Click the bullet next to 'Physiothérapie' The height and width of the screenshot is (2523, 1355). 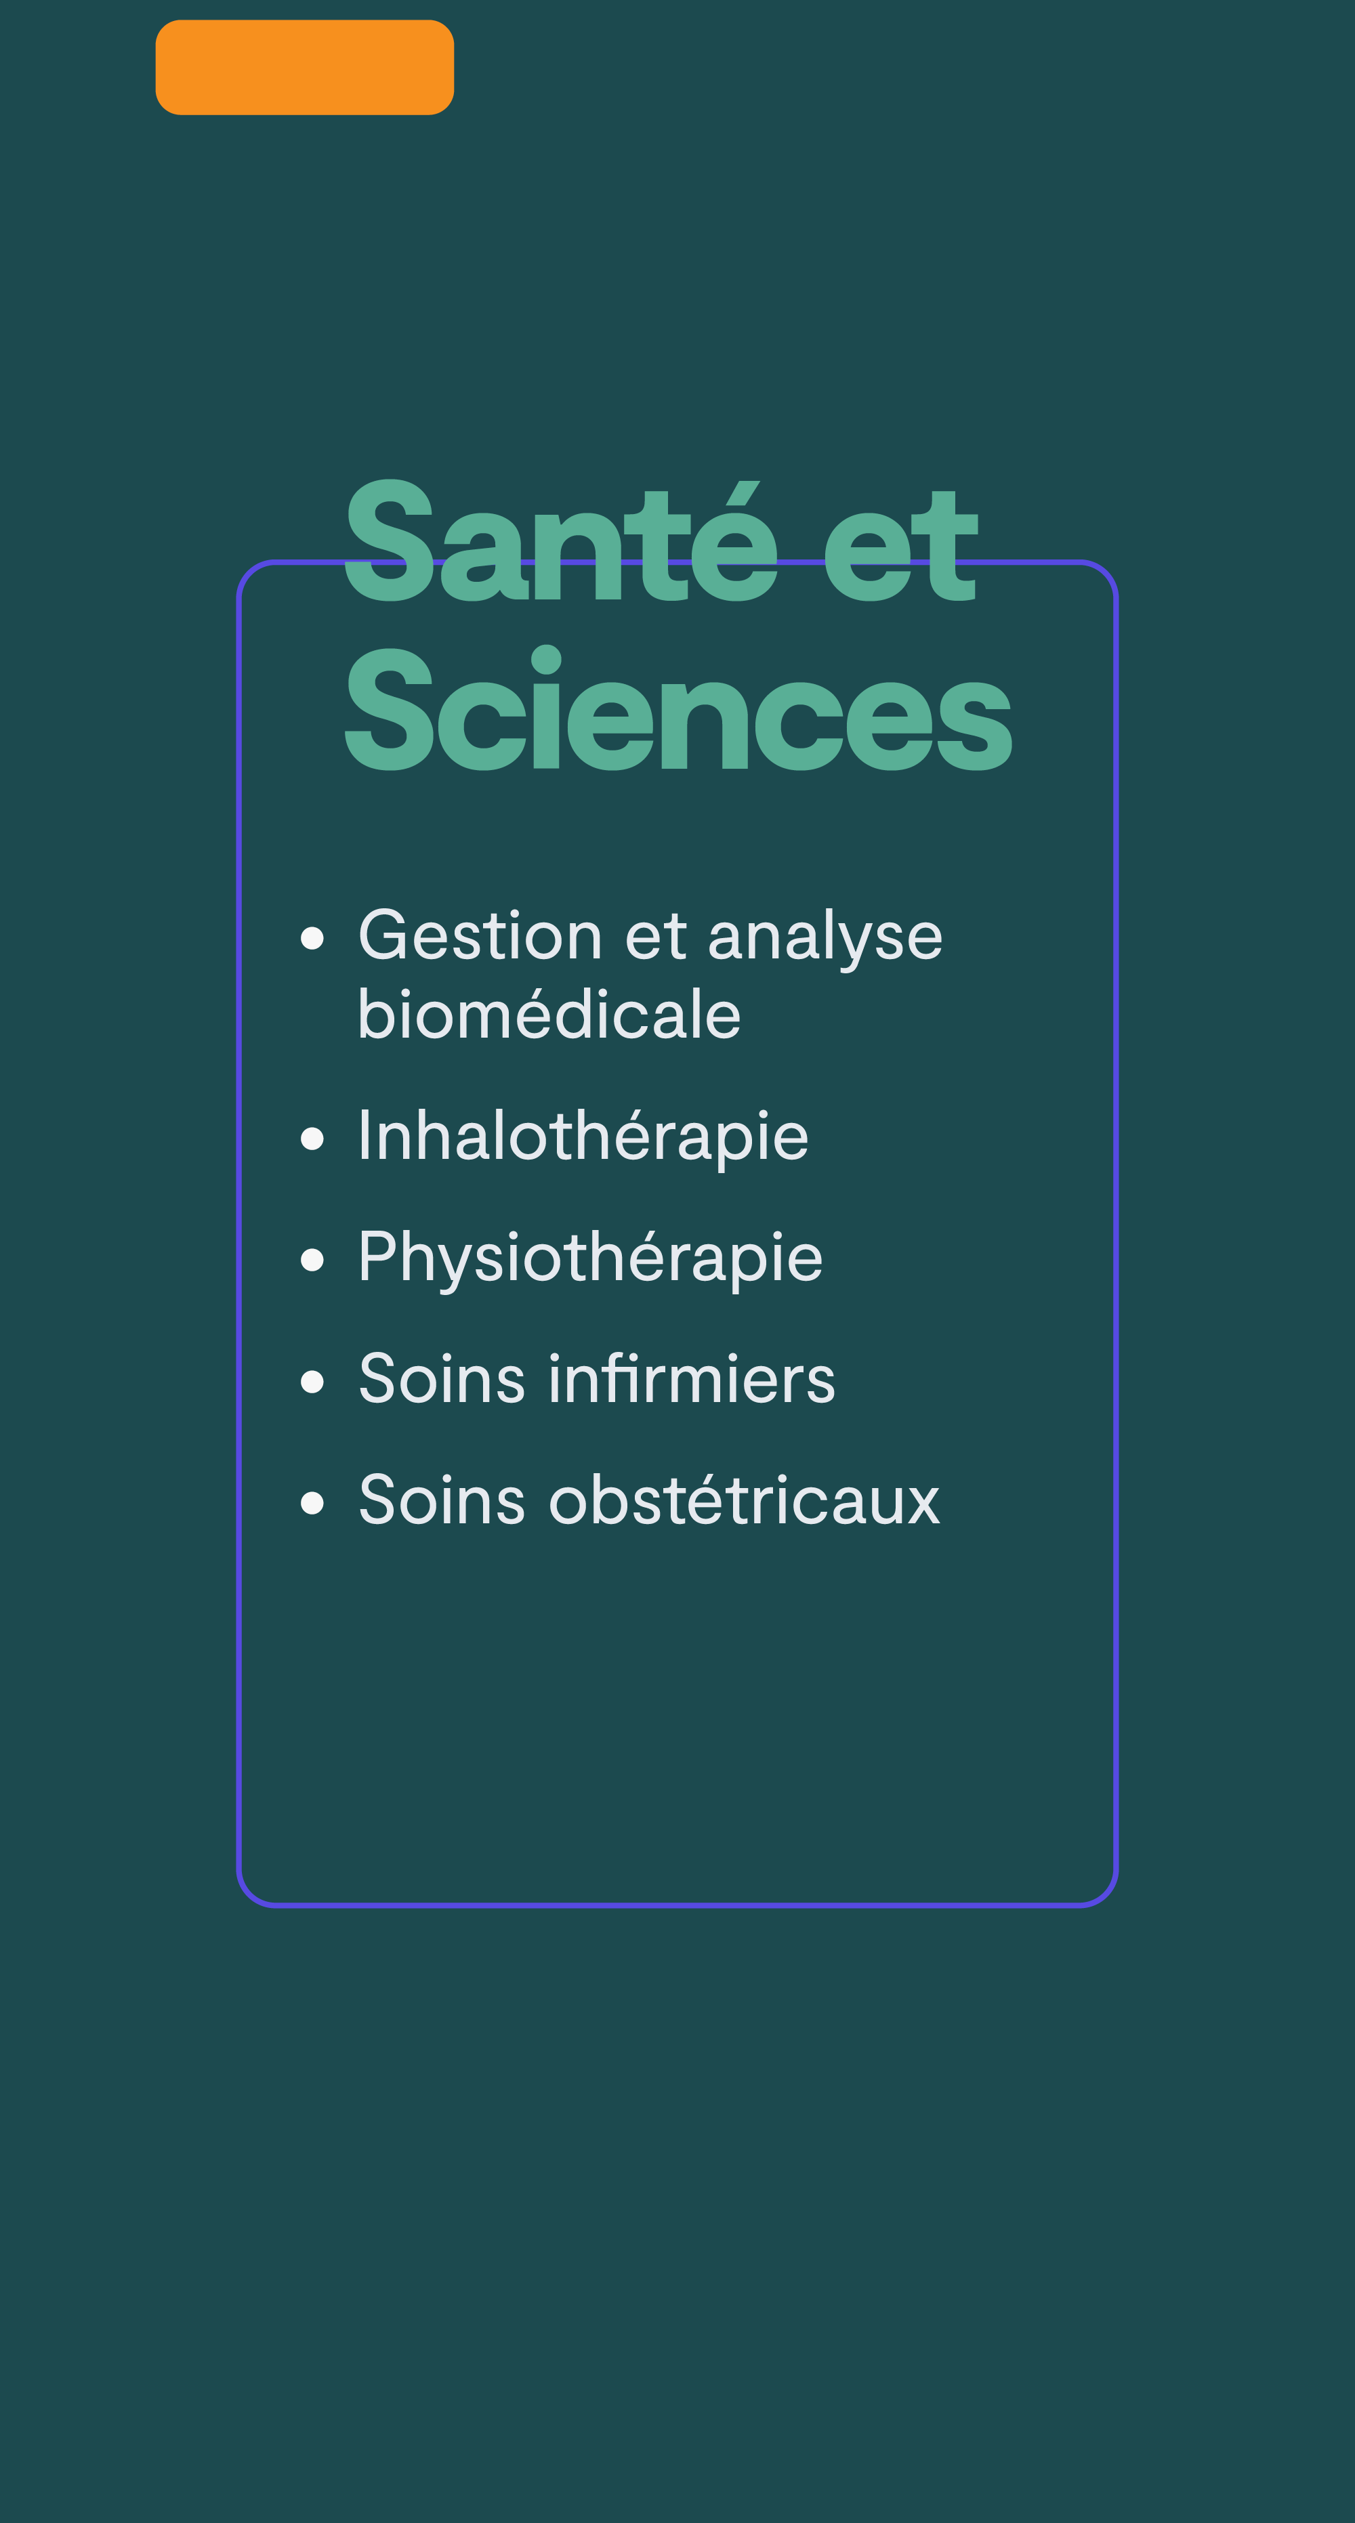click(x=312, y=1260)
